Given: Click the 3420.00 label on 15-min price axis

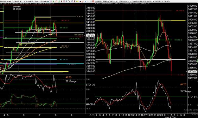Looking at the screenshot, I should coord(193,6).
